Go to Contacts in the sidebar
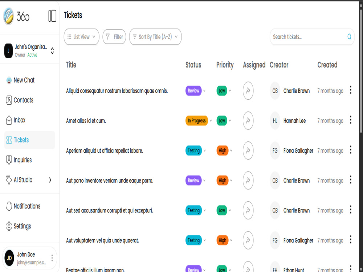The height and width of the screenshot is (272, 363). tap(29, 100)
